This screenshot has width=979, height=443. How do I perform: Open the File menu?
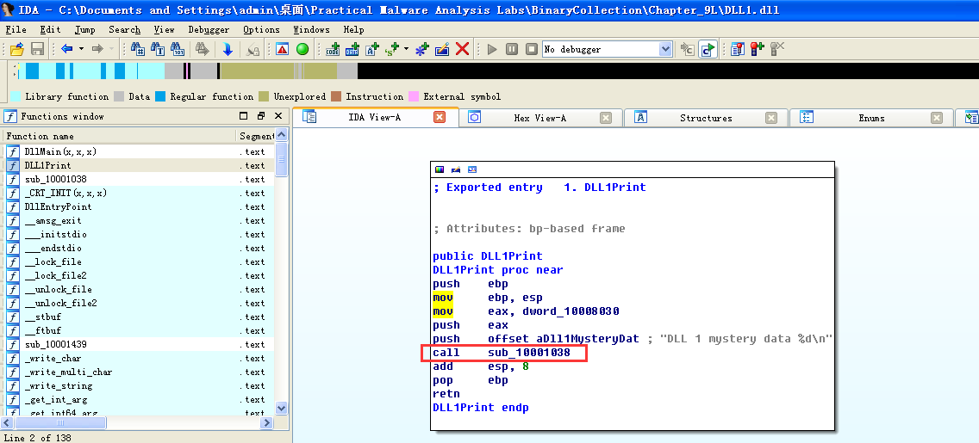pos(16,29)
